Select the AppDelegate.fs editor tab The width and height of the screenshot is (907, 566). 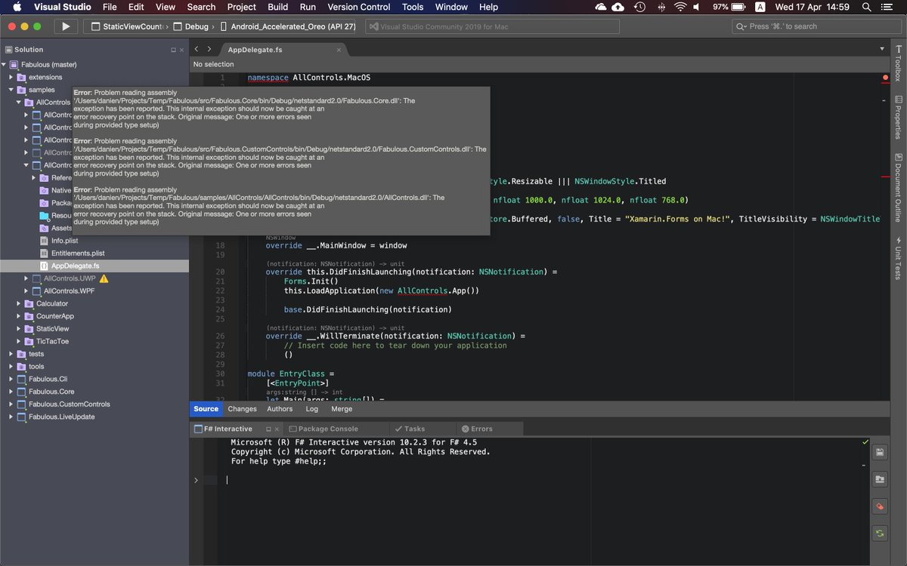[x=255, y=50]
